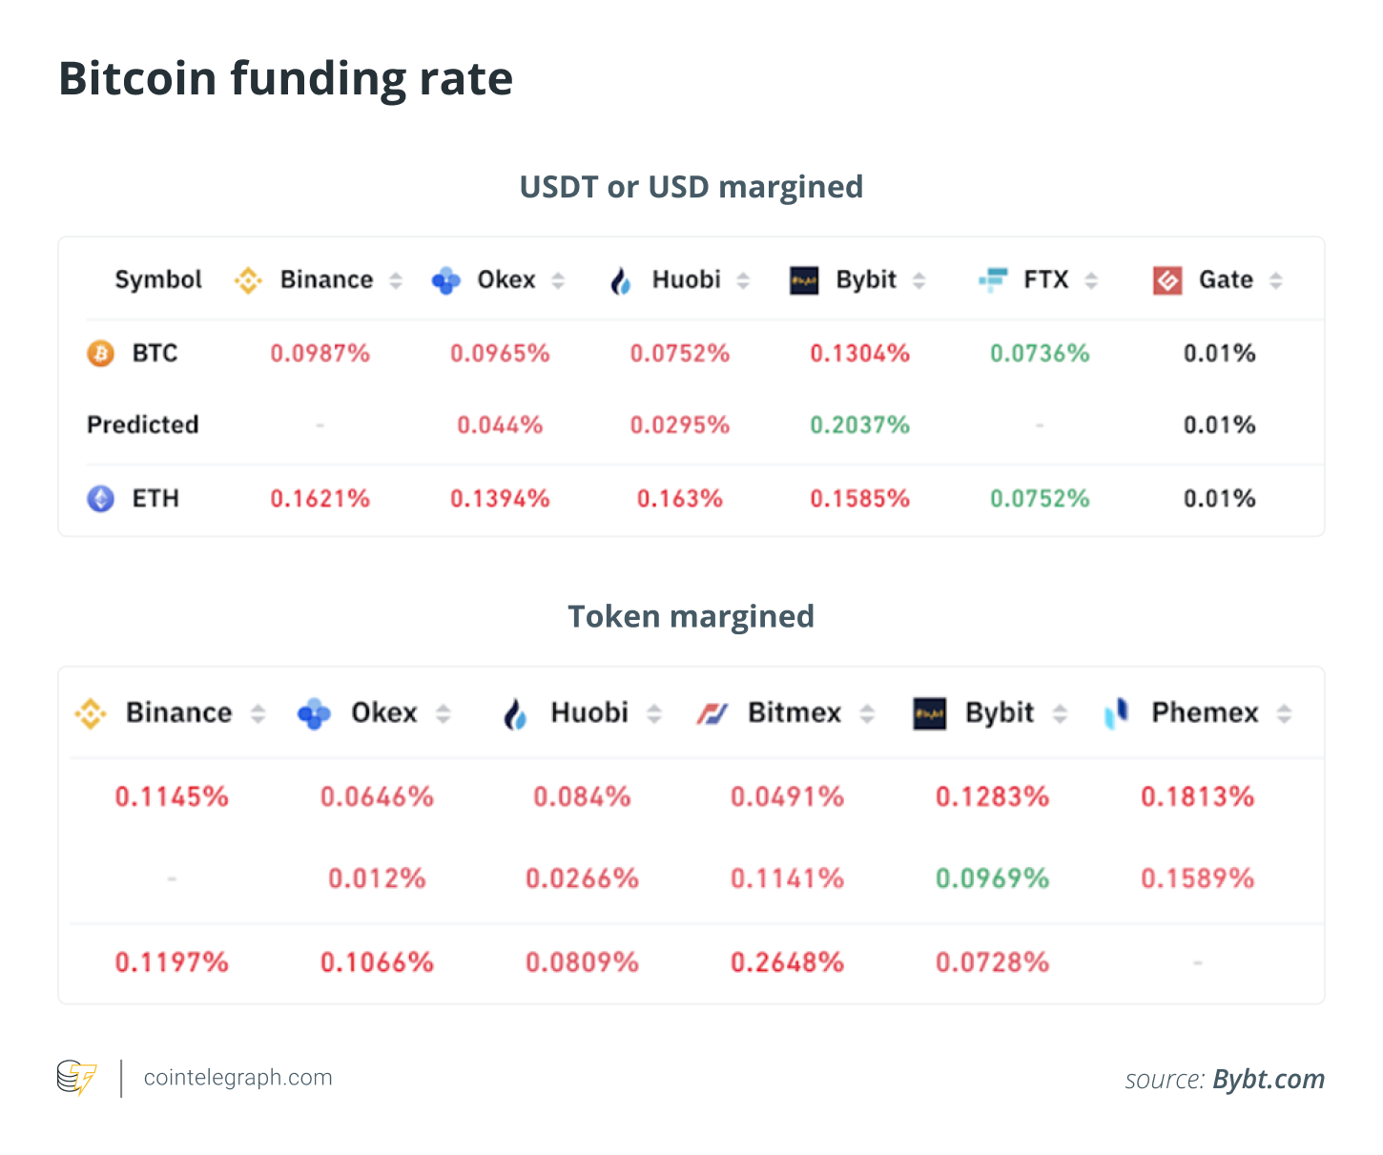Click Bybit's BTC funding rate 0.1304%
The image size is (1383, 1155).
click(859, 354)
